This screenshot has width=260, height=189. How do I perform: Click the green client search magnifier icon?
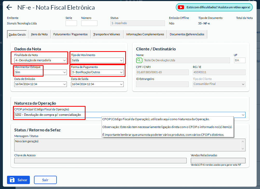pos(139,60)
